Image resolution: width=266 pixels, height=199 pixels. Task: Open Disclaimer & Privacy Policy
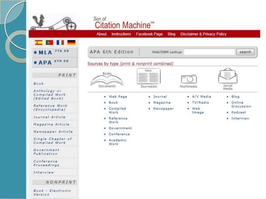coord(203,34)
